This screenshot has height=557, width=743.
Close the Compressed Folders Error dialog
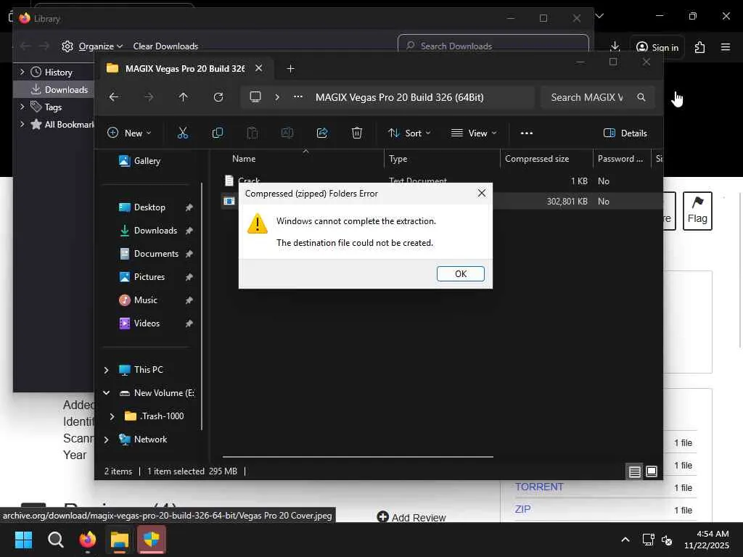click(482, 193)
